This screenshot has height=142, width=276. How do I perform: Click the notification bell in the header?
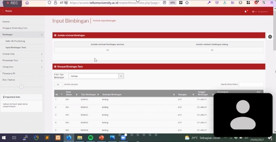(246, 11)
